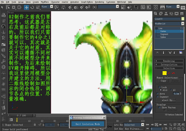The width and height of the screenshot is (186, 131).
Task: Open the Modifier List dropdown
Action: click(169, 24)
